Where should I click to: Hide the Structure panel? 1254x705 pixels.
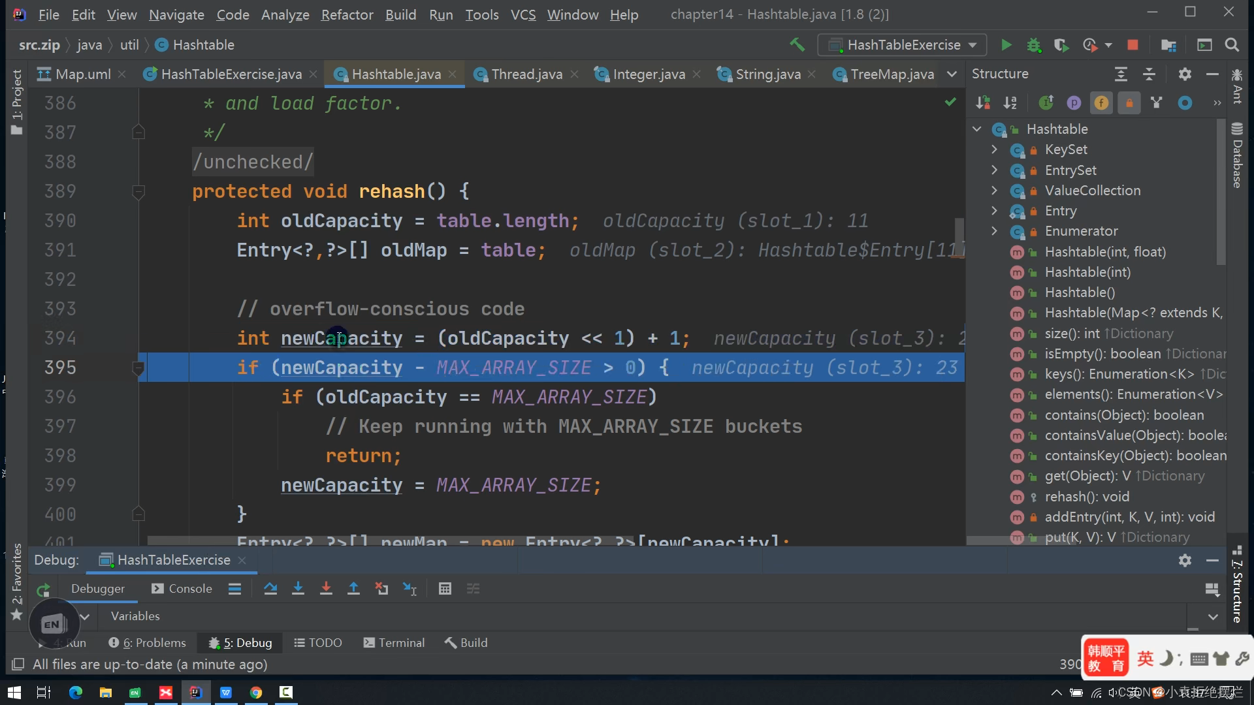1212,74
